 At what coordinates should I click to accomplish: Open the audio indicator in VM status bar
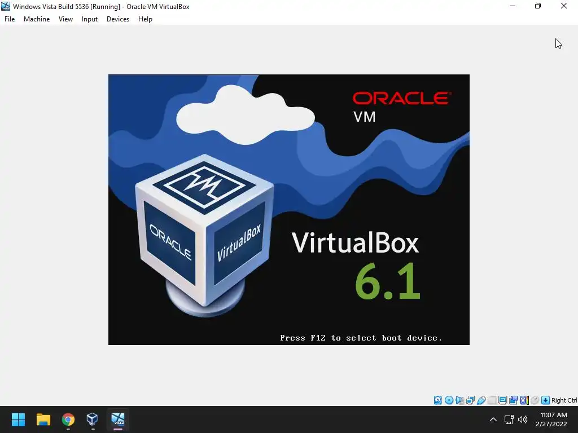tap(459, 400)
